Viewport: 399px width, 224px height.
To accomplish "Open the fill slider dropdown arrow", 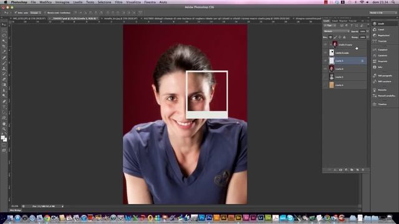I will [x=367, y=37].
